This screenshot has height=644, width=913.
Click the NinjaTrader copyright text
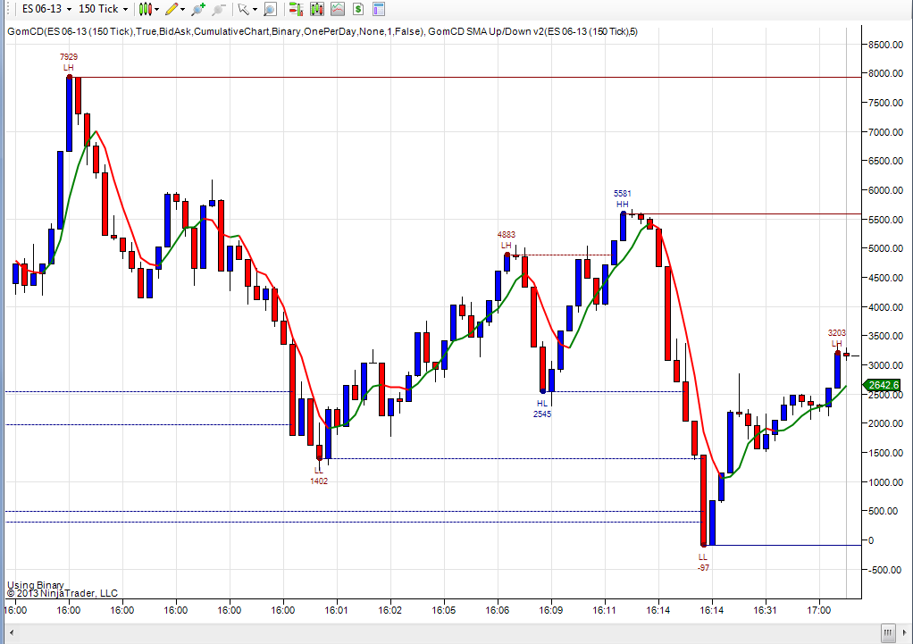[x=63, y=593]
